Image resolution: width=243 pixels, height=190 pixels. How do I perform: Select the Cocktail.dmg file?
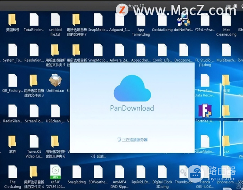click(x=162, y=20)
